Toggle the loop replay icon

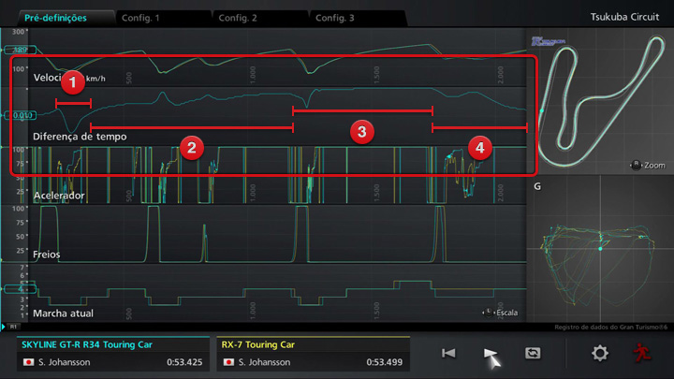click(x=533, y=353)
